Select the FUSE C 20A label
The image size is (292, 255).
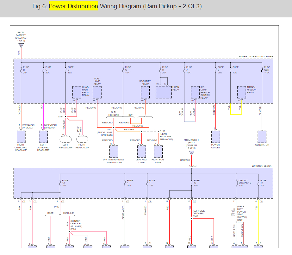click(x=48, y=70)
